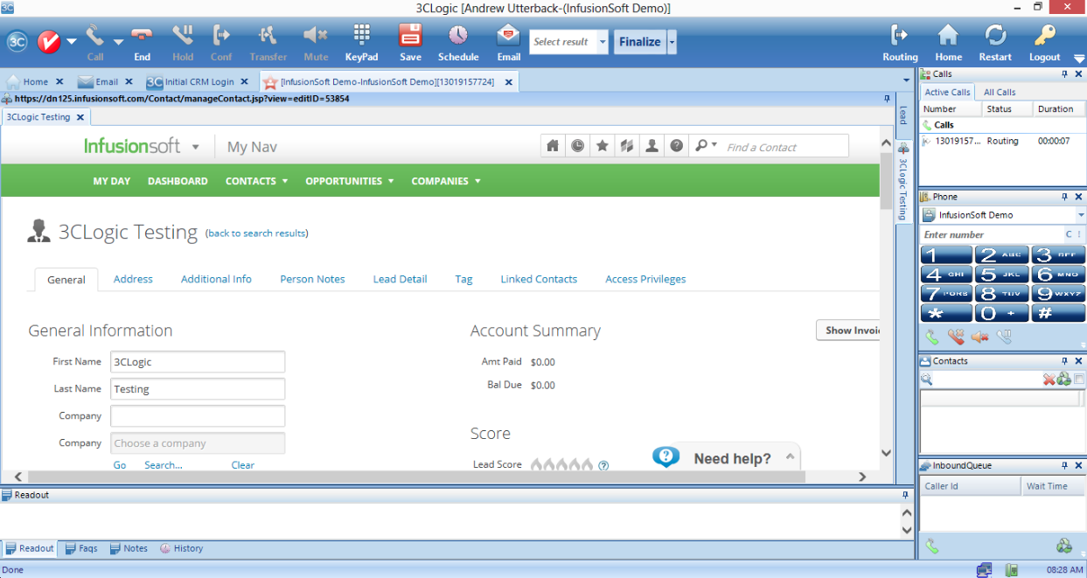1087x578 pixels.
Task: Click the Infusionsoft home icon
Action: (553, 146)
